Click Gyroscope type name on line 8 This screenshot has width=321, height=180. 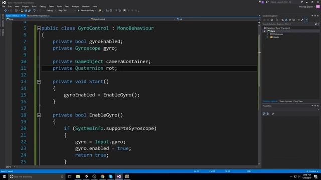pos(88,48)
